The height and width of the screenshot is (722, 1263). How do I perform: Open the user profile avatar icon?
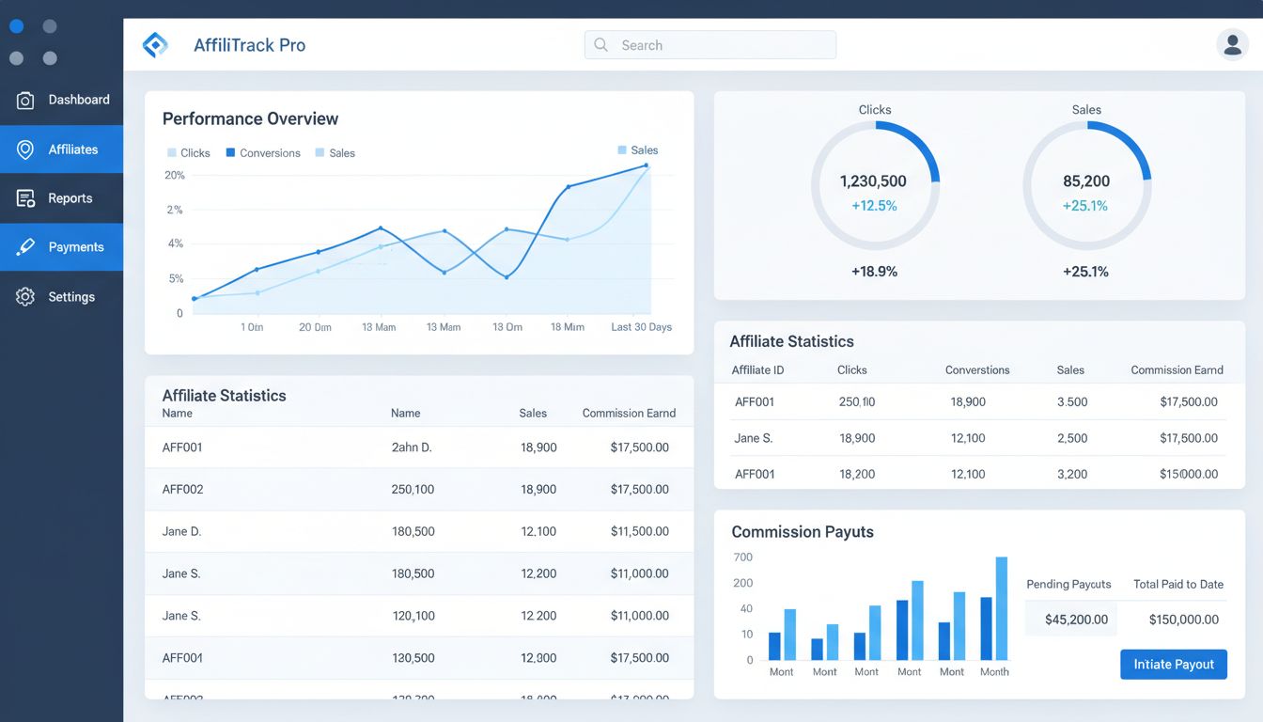[x=1232, y=43]
